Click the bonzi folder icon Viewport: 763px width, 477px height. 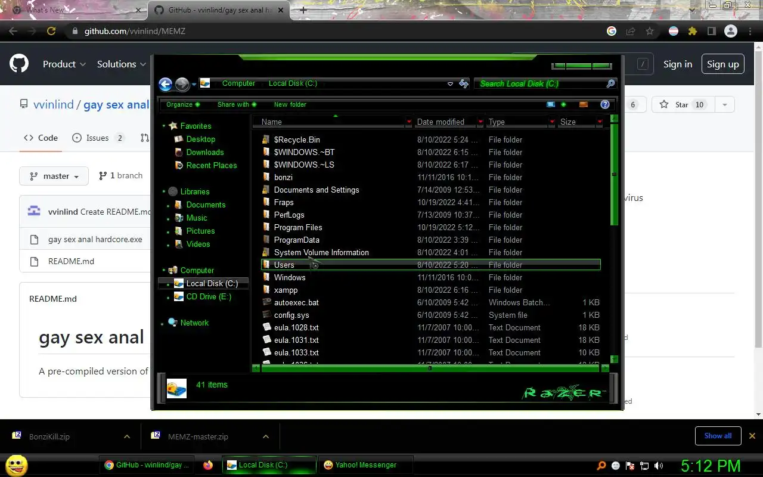(267, 177)
